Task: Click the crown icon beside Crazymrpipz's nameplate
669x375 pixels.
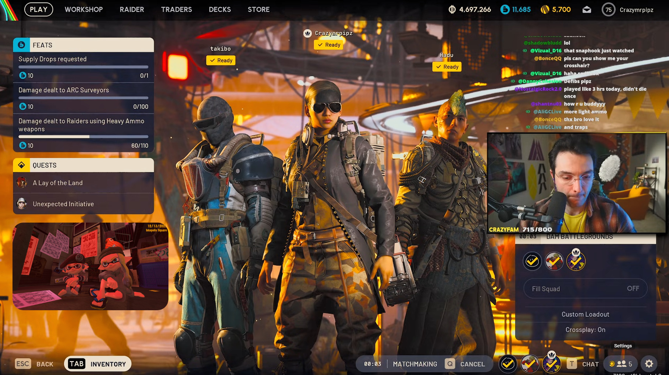Action: point(307,33)
